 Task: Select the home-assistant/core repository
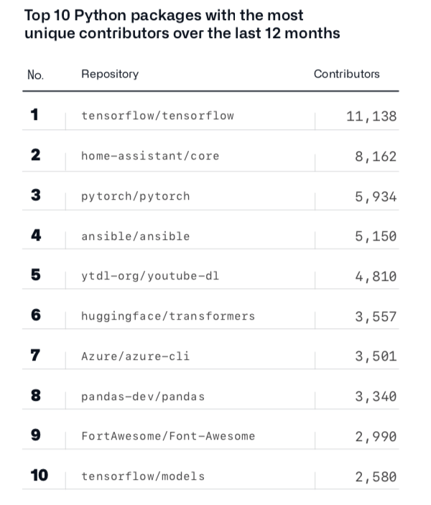click(150, 156)
